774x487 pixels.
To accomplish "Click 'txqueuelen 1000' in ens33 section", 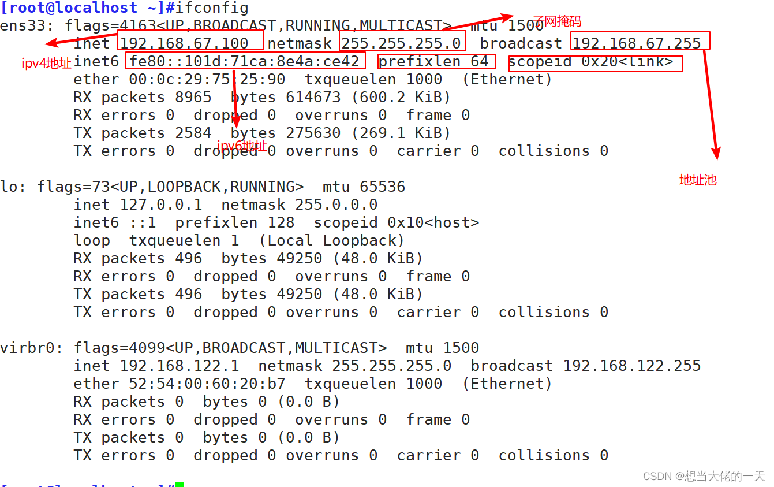I will click(x=373, y=79).
